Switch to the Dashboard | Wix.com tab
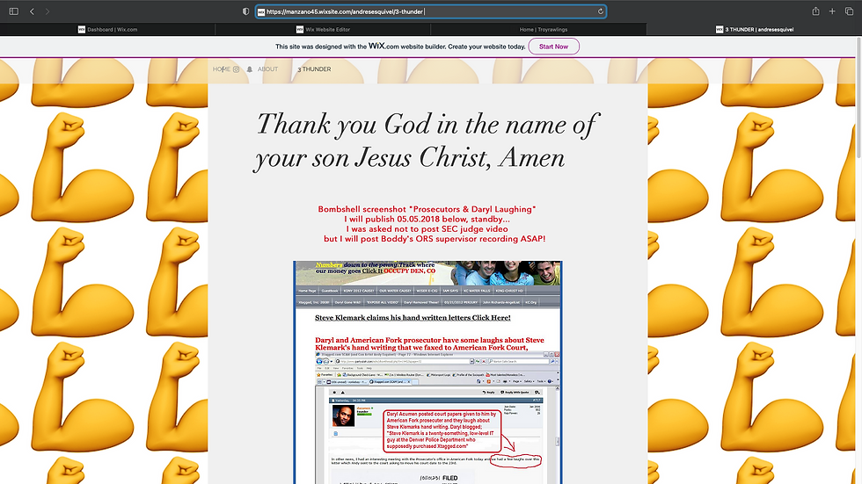The width and height of the screenshot is (862, 484). pyautogui.click(x=107, y=30)
